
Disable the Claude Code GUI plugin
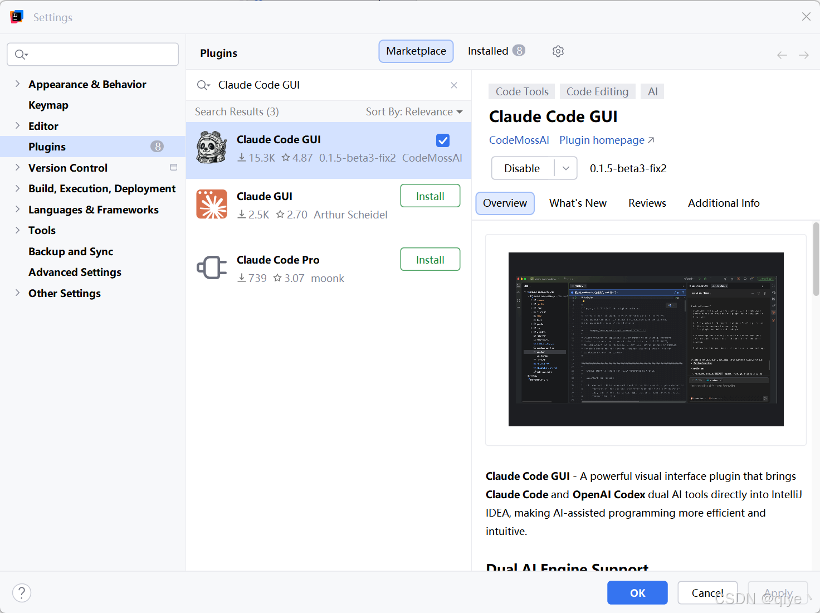tap(523, 168)
